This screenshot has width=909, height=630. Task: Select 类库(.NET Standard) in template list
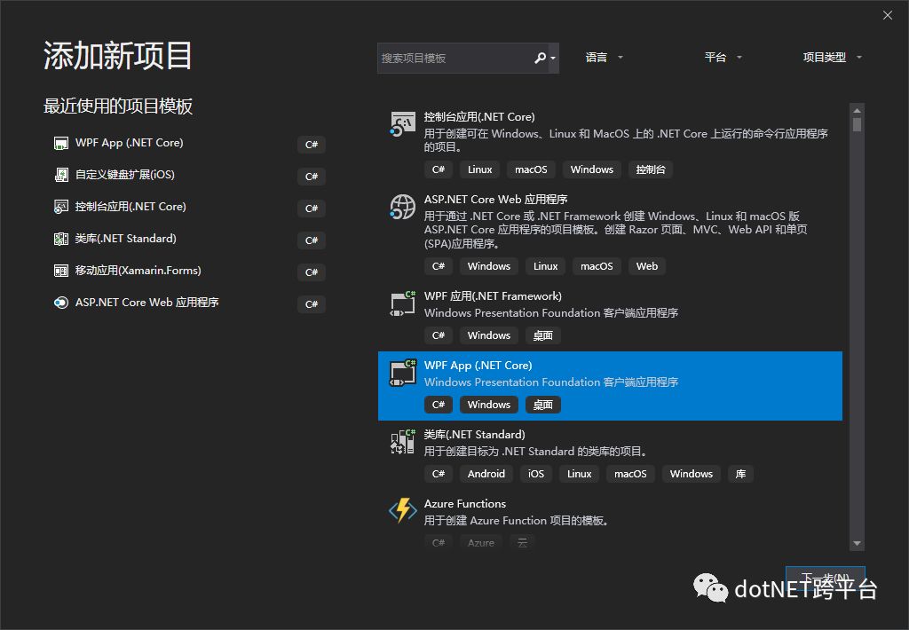pyautogui.click(x=474, y=435)
